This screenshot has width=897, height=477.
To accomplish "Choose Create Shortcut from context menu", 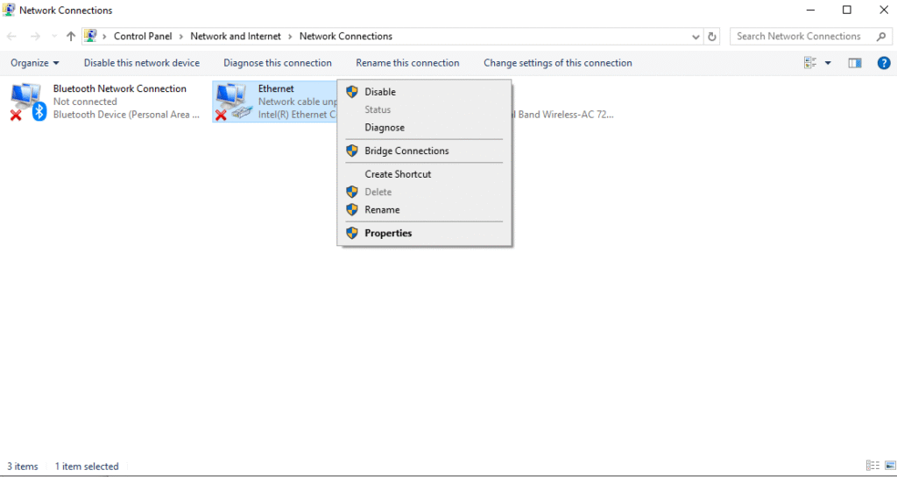I will 398,174.
